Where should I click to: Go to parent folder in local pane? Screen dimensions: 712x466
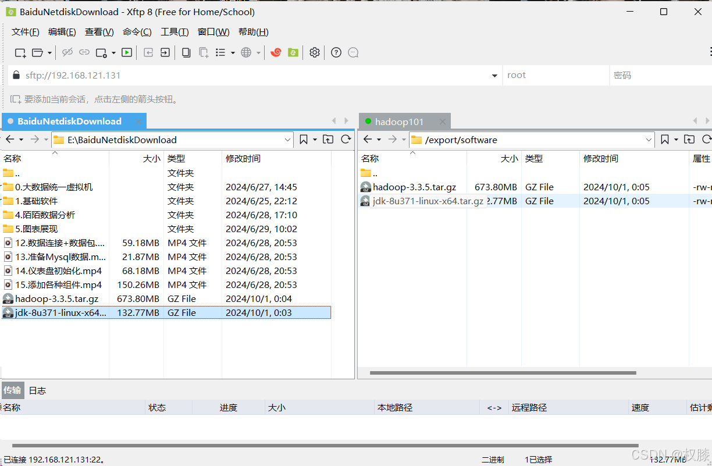328,140
